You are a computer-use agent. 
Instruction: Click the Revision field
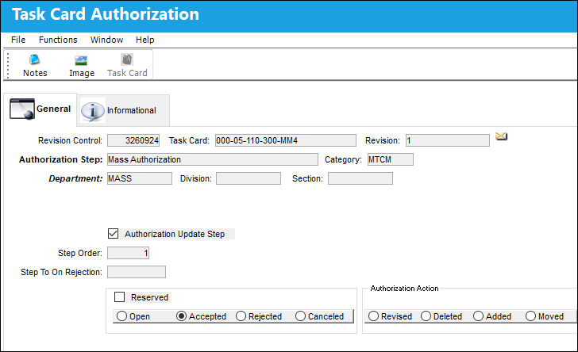tap(448, 140)
